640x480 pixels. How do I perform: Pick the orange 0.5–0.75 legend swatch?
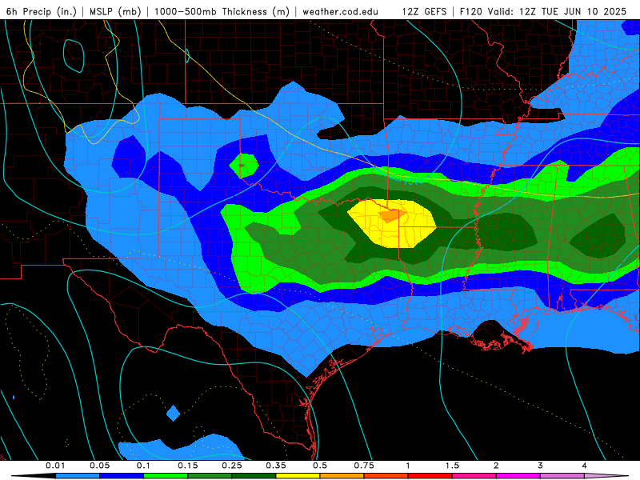click(x=342, y=476)
